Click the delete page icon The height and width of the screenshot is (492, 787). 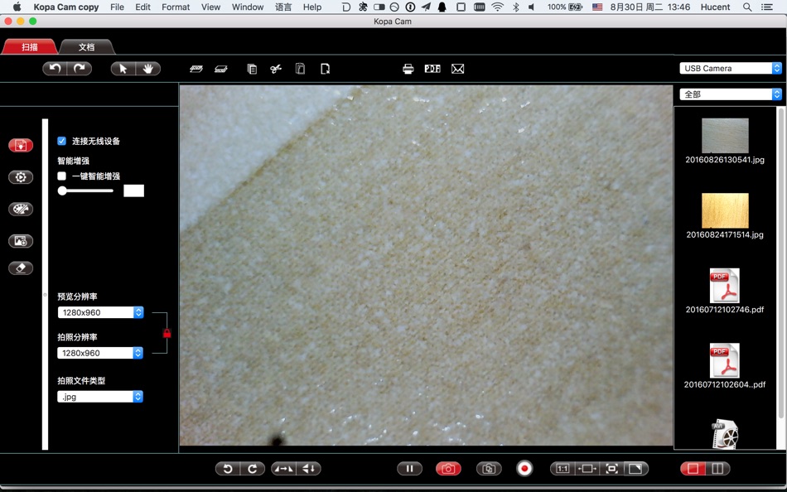(326, 69)
